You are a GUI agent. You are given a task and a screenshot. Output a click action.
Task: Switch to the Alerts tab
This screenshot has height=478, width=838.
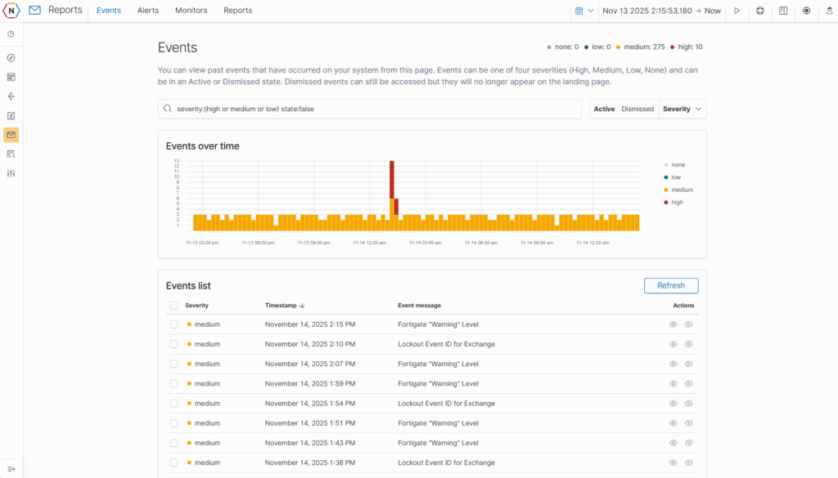pos(147,11)
